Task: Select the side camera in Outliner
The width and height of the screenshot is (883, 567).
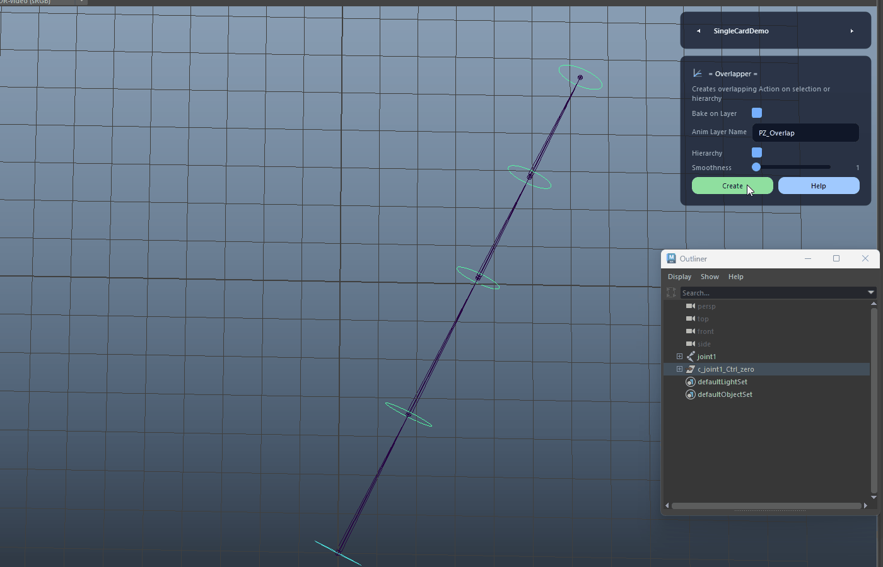Action: [x=704, y=344]
